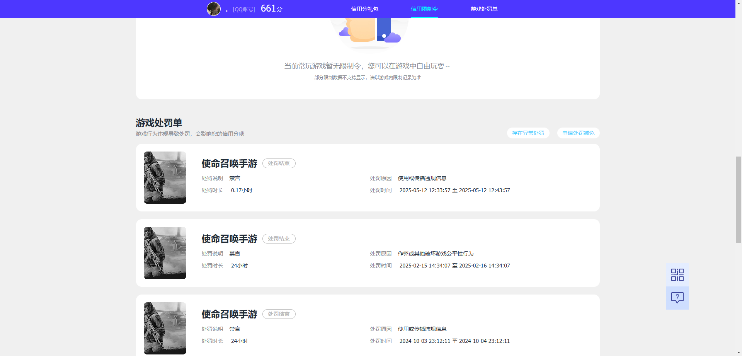The width and height of the screenshot is (742, 356).
Task: Switch to 信用分礼包 tab
Action: [364, 9]
